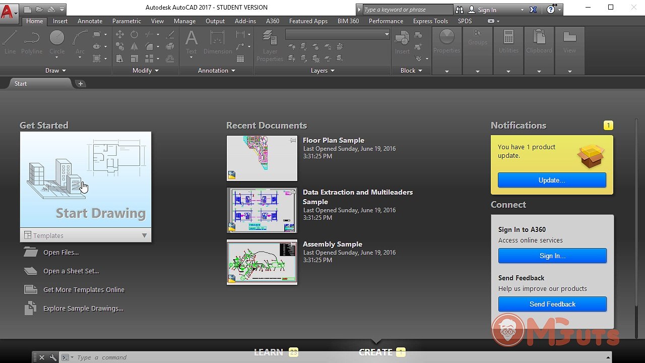Click the Insert block icon
Image resolution: width=645 pixels, height=363 pixels.
pyautogui.click(x=402, y=42)
